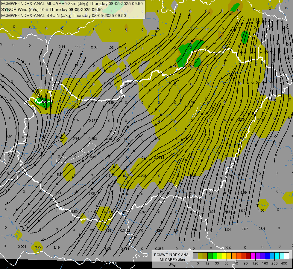293x269 pixels.
Task: Click the 5.92 value on the map
Action: [x=227, y=211]
